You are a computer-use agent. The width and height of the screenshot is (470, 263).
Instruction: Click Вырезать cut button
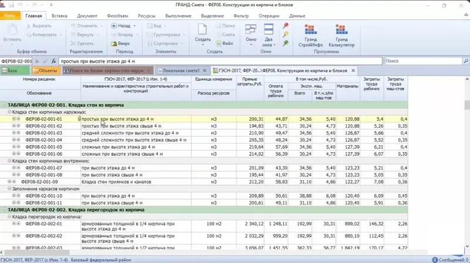(39, 26)
